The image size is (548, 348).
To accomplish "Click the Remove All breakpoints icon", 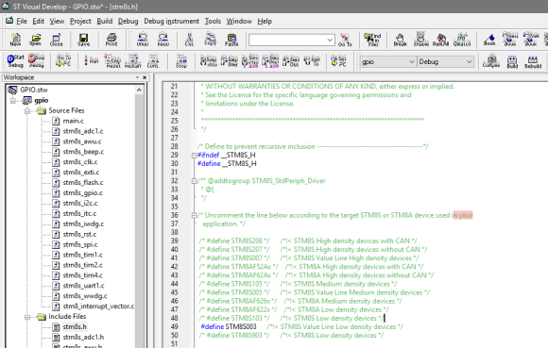I will (x=440, y=40).
